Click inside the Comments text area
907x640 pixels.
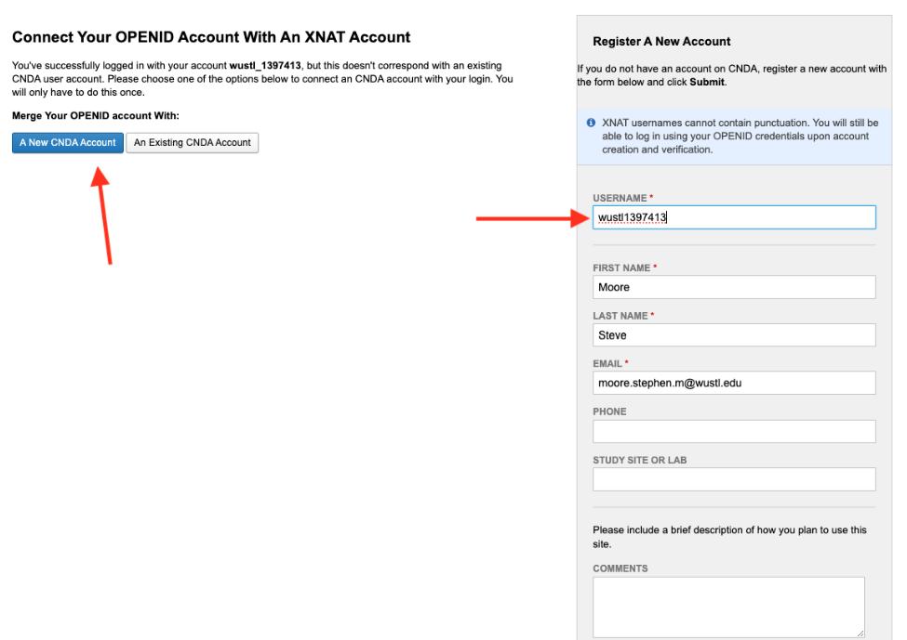pos(728,607)
